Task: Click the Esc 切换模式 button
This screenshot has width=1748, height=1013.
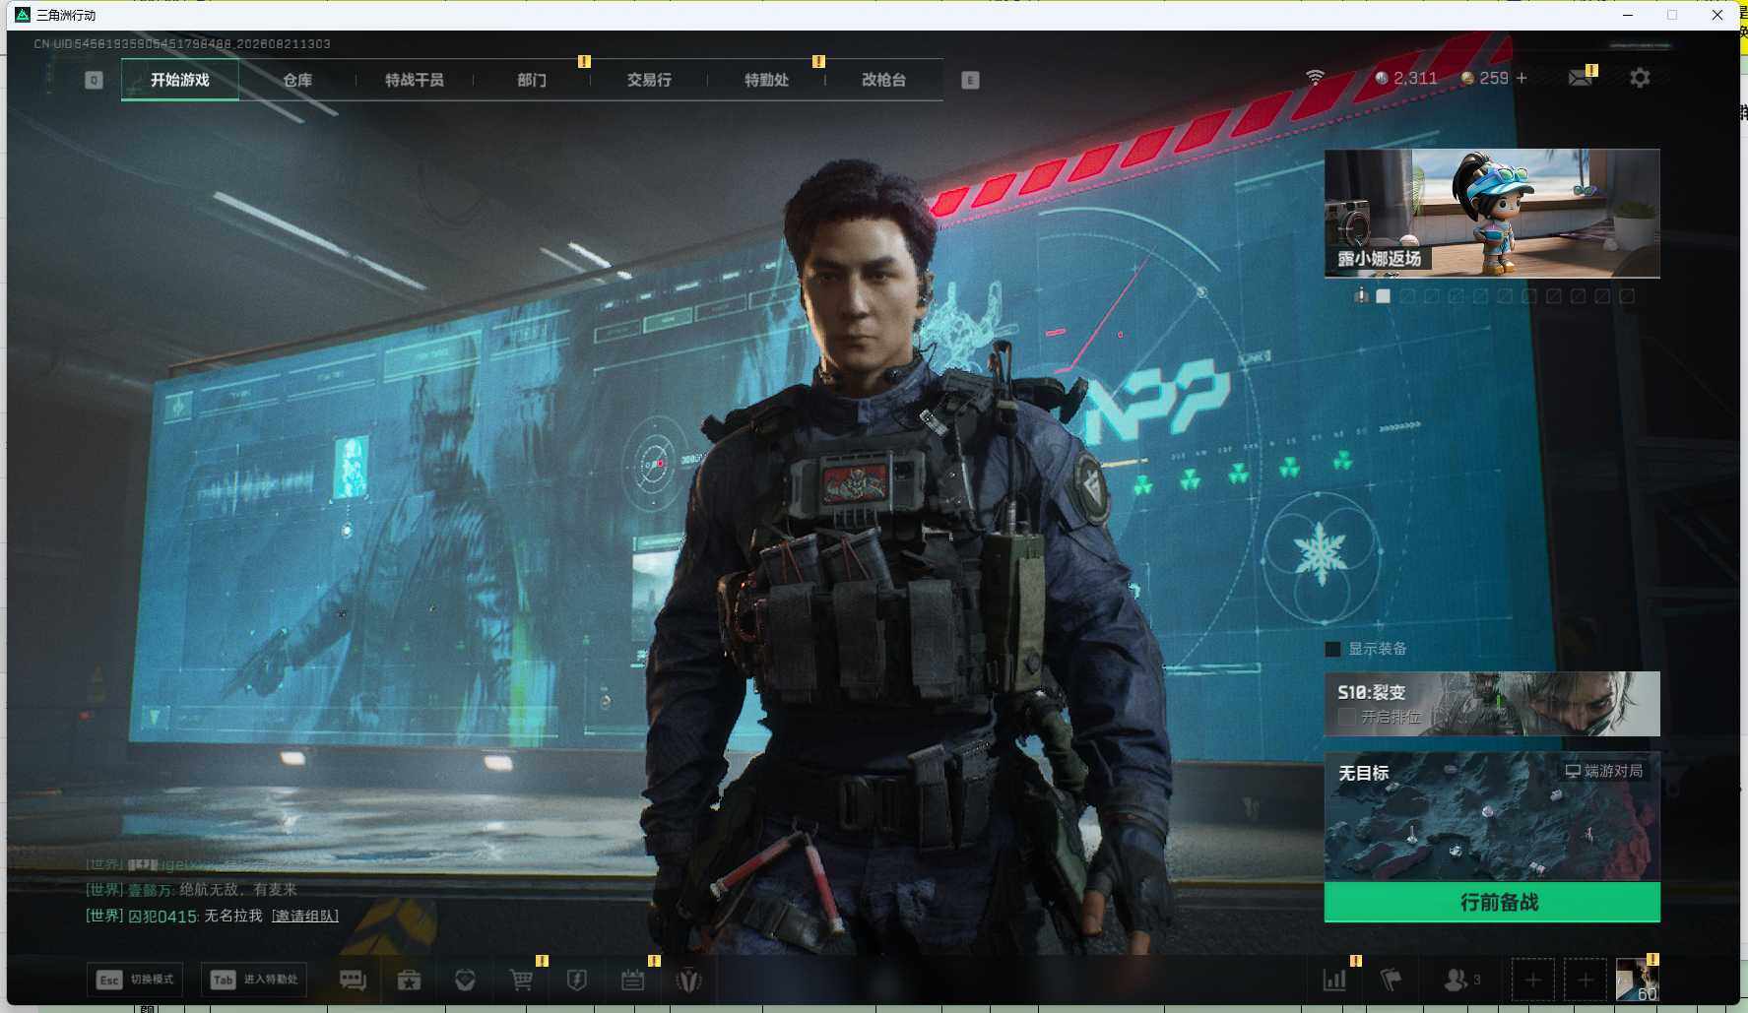Action: [x=136, y=980]
